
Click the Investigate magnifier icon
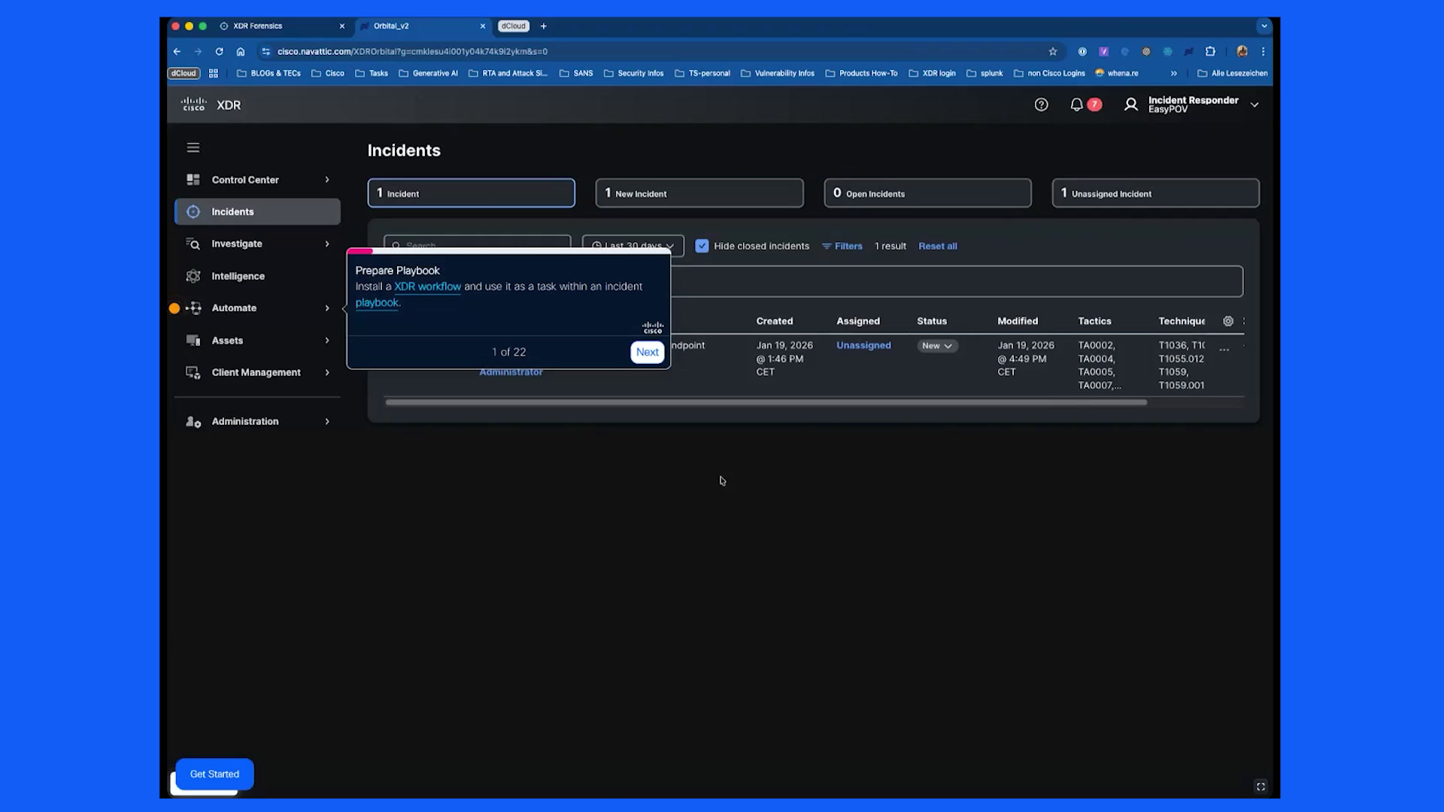[x=193, y=244]
